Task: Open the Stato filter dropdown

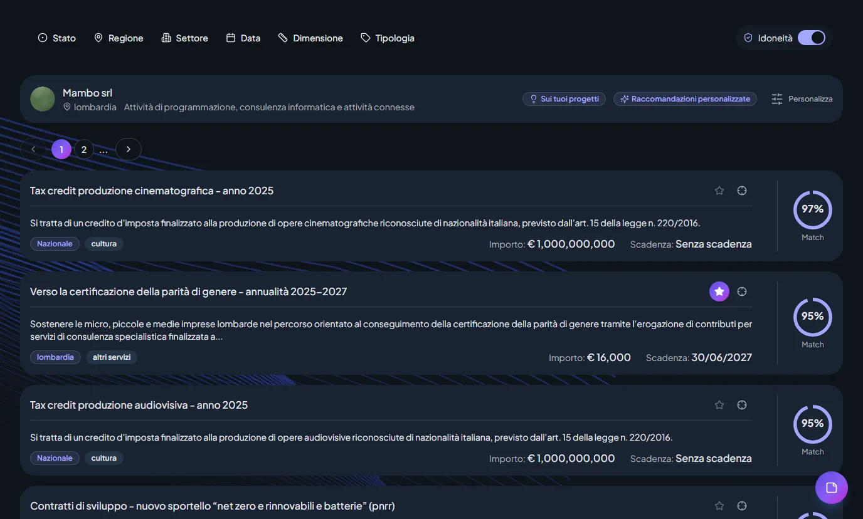Action: coord(57,38)
